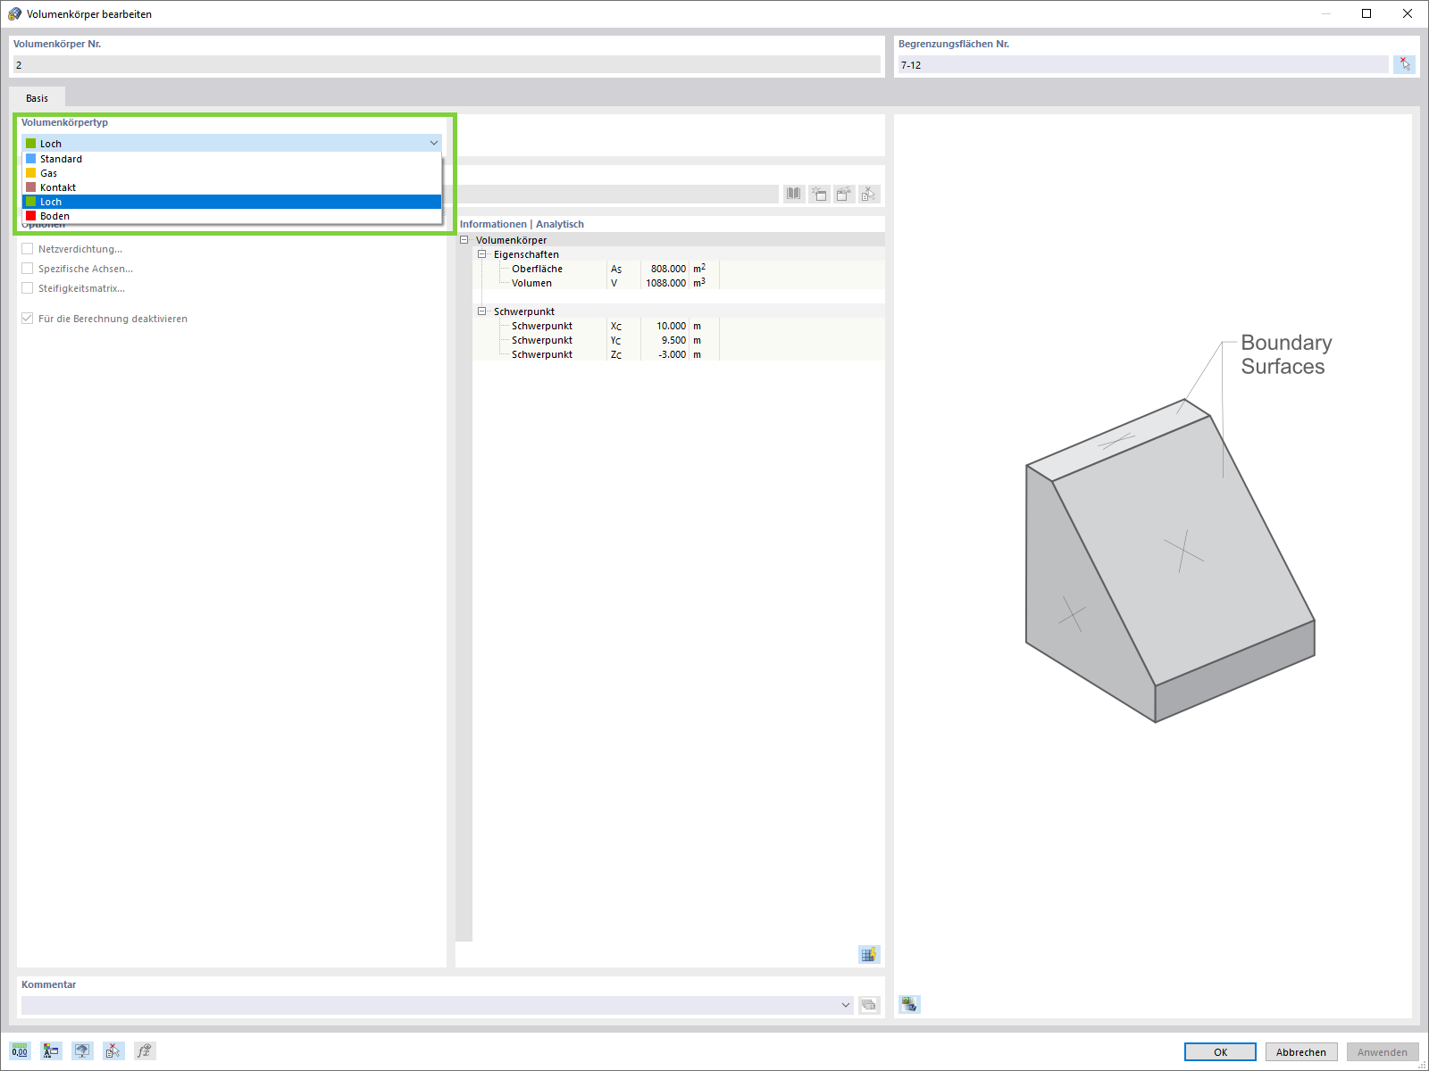The image size is (1429, 1071).
Task: Select the Volumen row value 1088.000
Action: [665, 283]
